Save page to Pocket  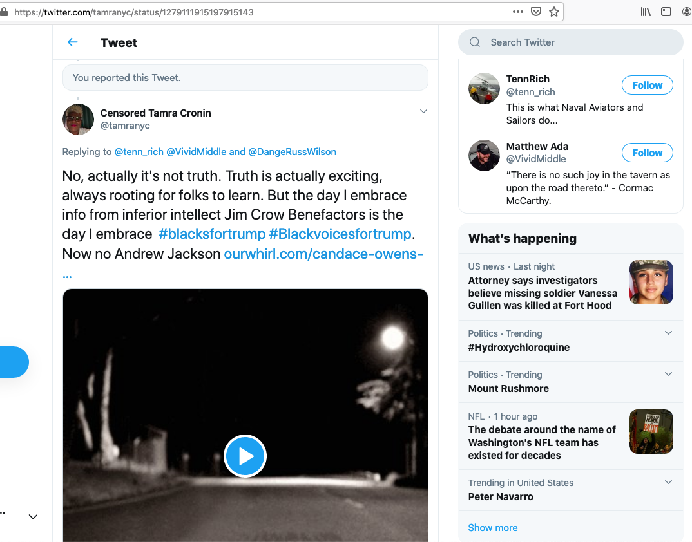pyautogui.click(x=536, y=12)
